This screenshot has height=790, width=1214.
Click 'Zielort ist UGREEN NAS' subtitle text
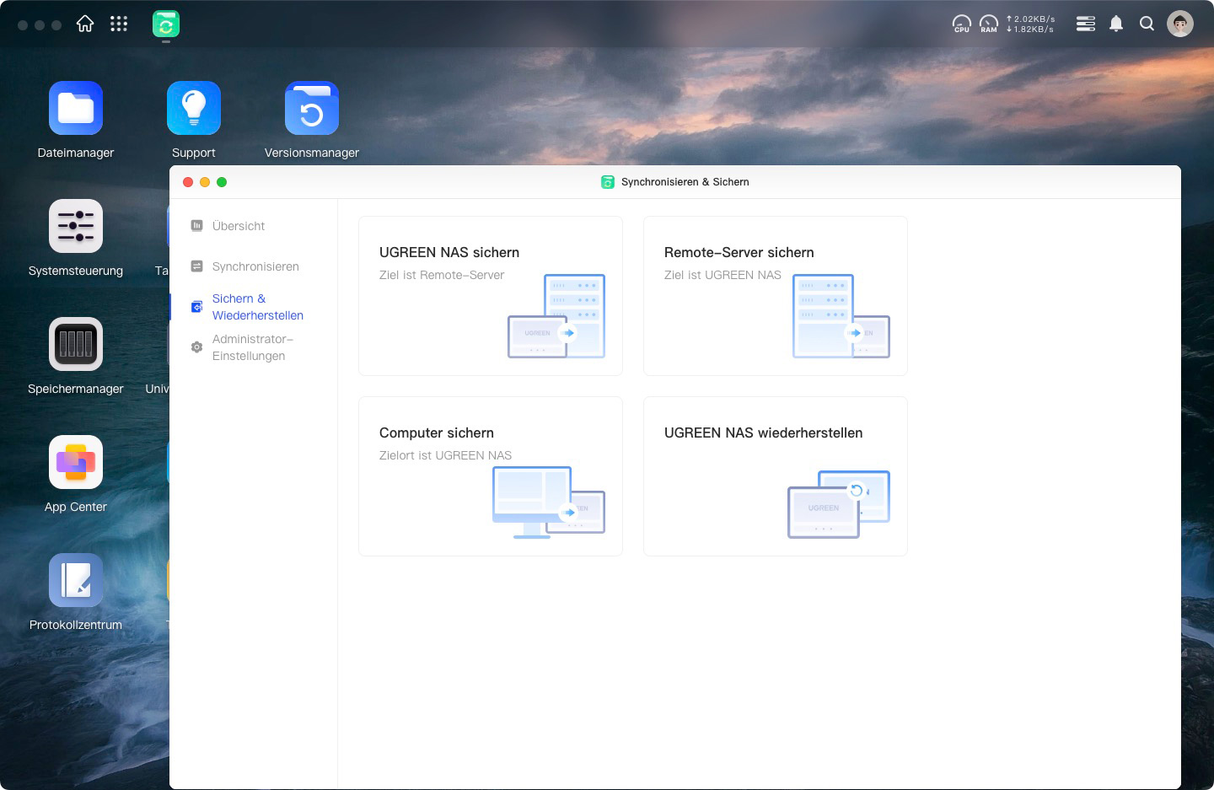click(x=445, y=455)
